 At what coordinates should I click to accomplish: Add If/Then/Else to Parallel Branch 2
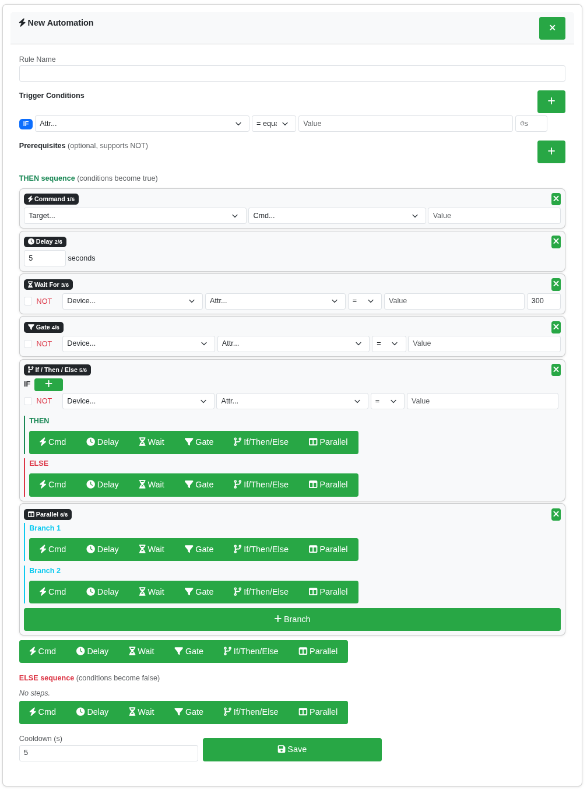[261, 592]
